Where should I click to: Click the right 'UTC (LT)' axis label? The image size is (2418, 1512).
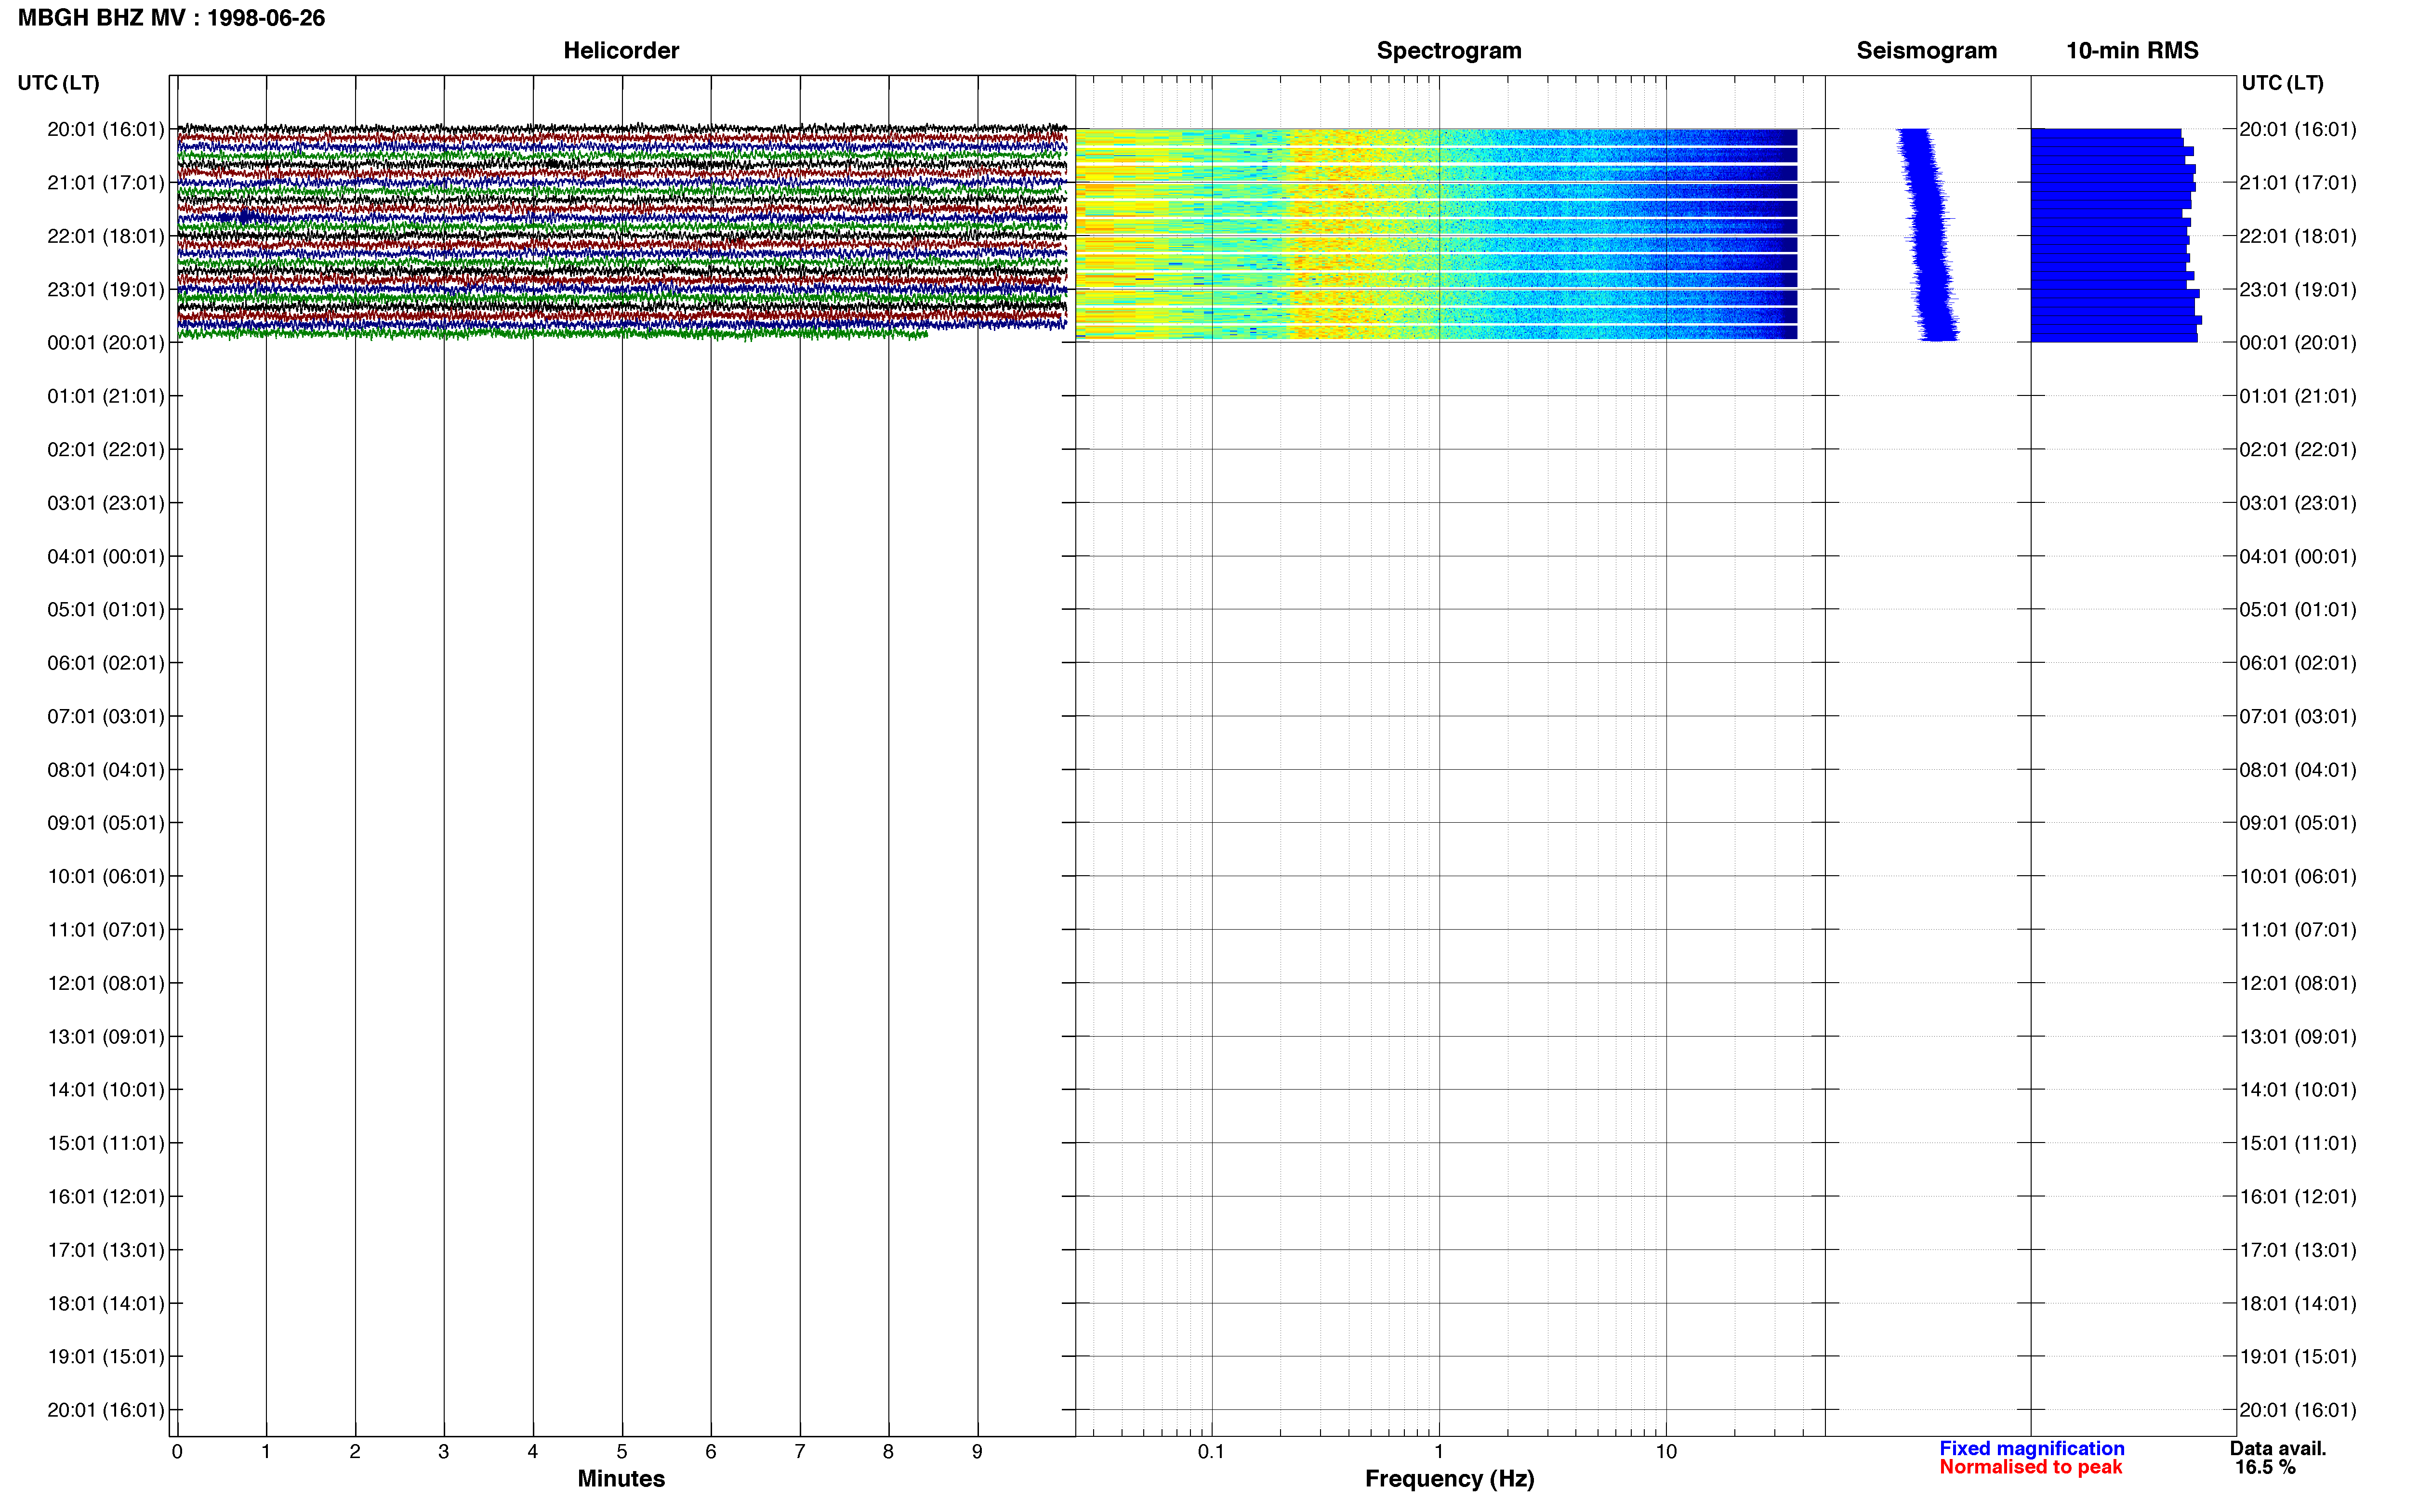click(x=2282, y=83)
